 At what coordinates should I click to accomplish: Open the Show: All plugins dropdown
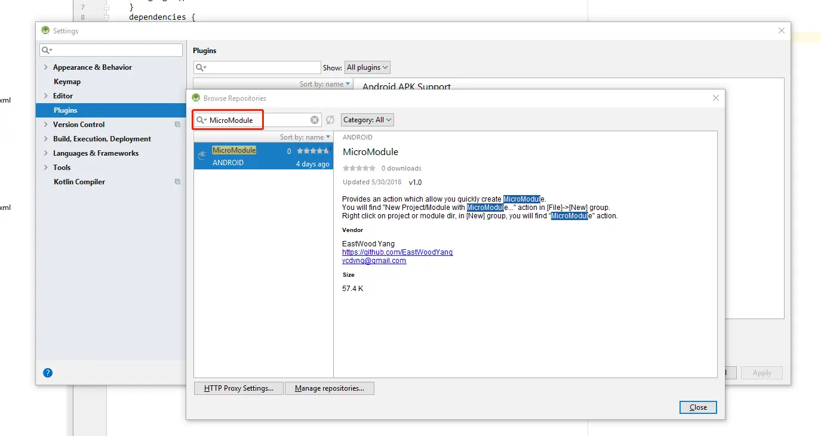tap(368, 67)
